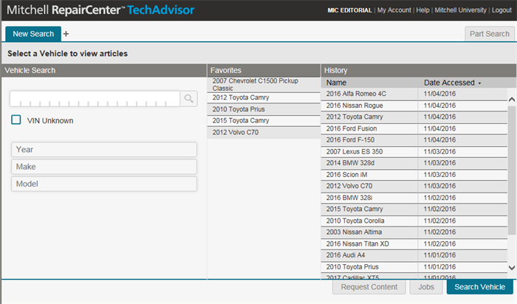Select 2016 BMW 328i in History
The width and height of the screenshot is (517, 304).
(x=369, y=198)
